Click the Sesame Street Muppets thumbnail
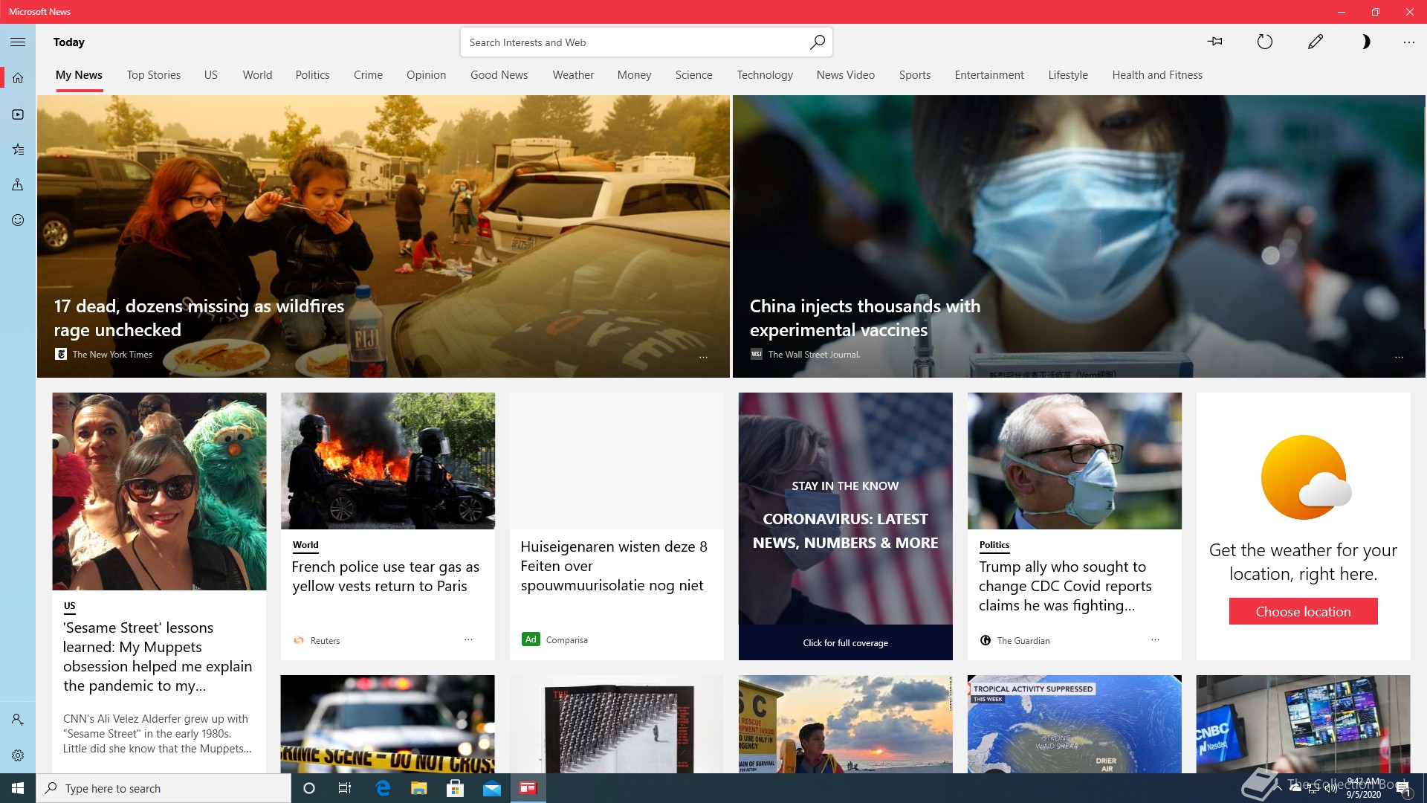The height and width of the screenshot is (803, 1427). tap(159, 491)
